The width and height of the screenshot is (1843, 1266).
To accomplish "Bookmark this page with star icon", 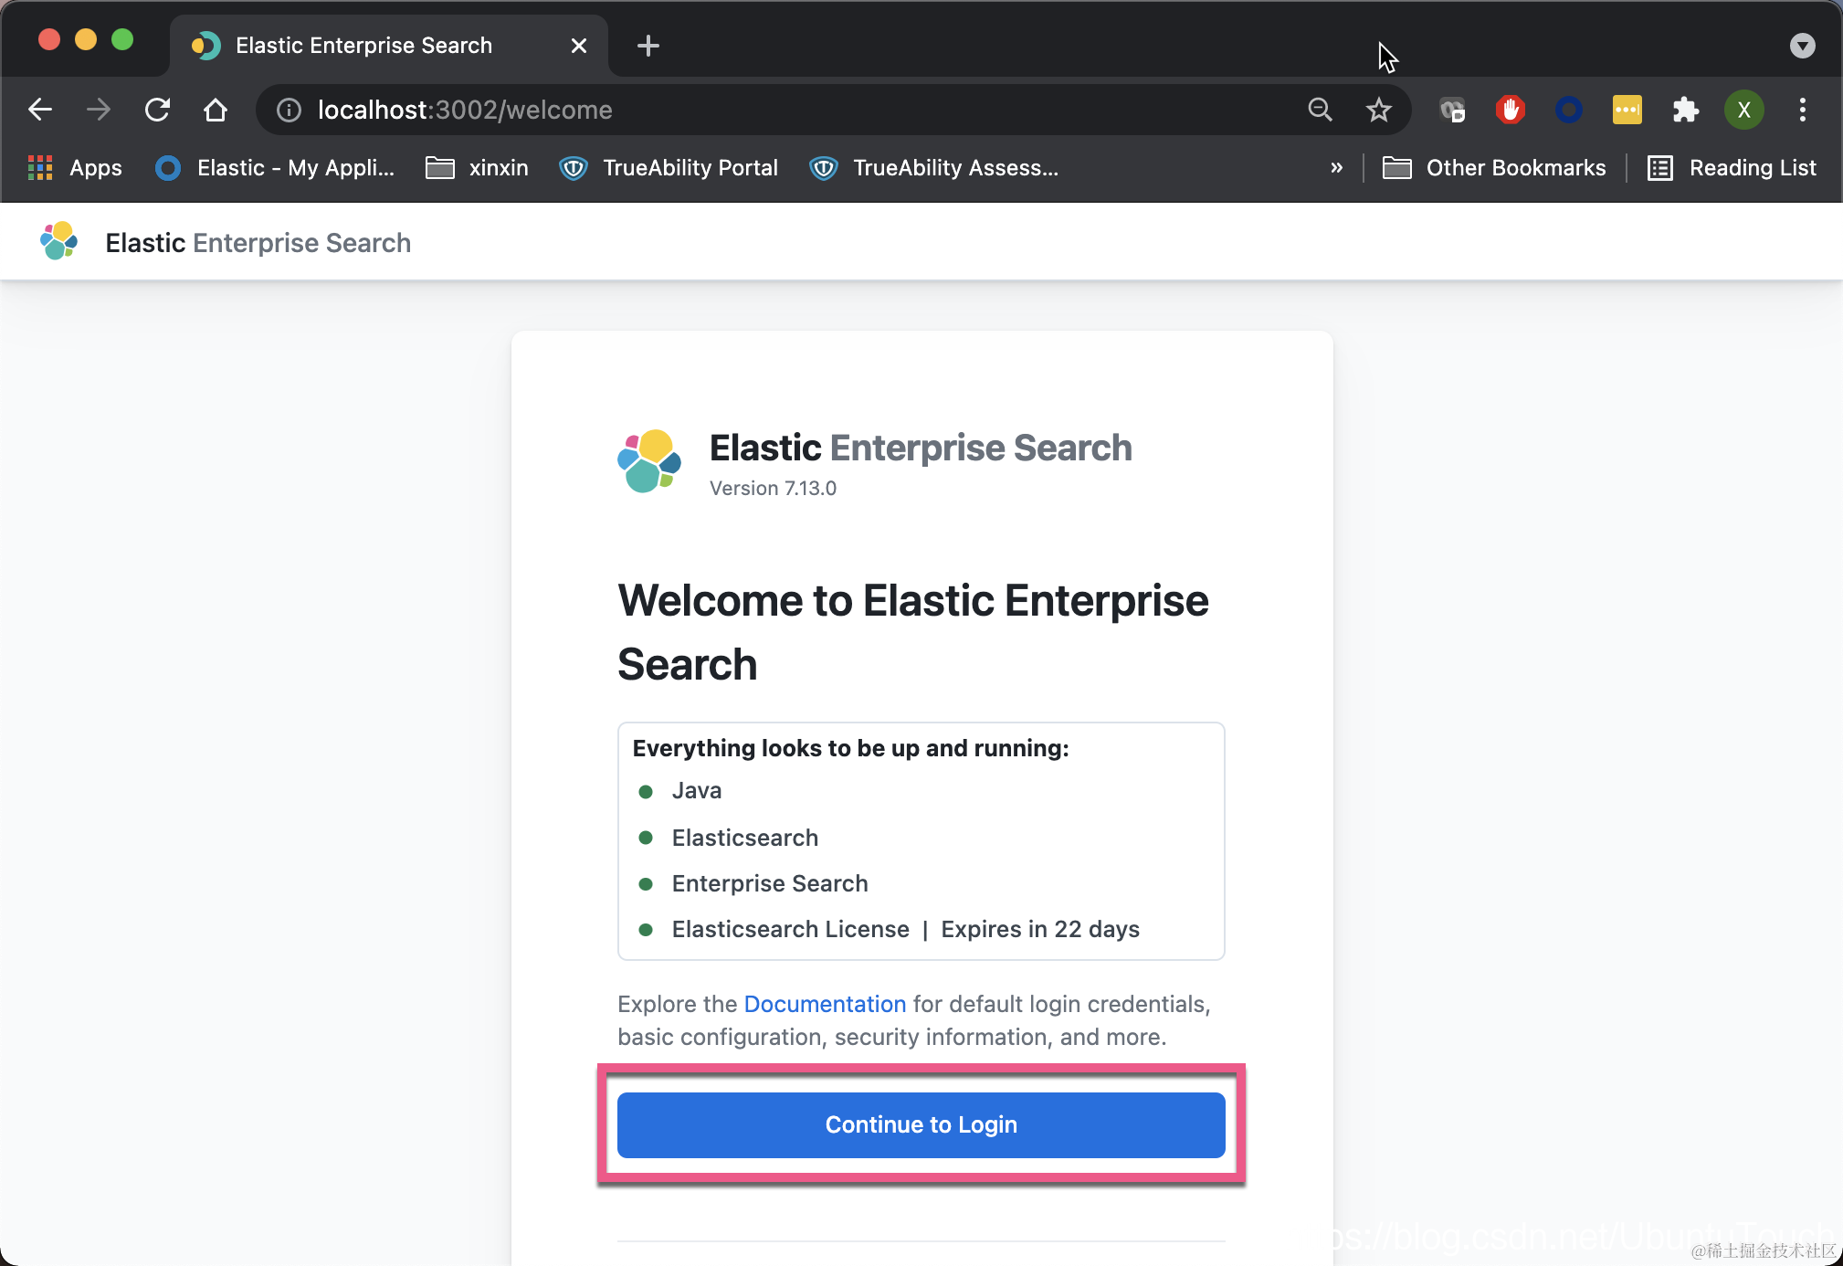I will (x=1378, y=110).
